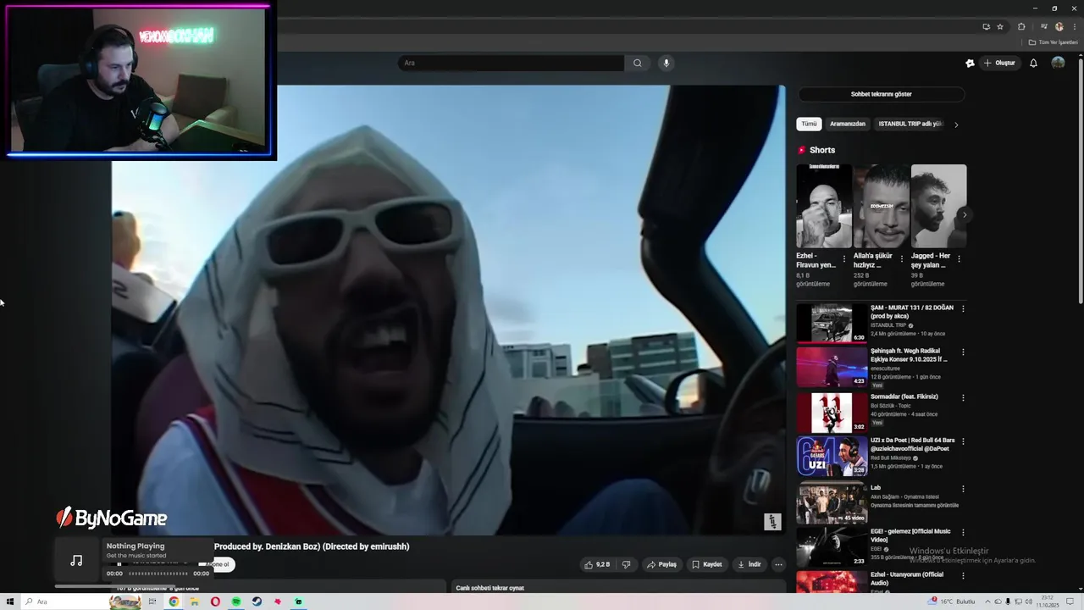Click the YouTube search magnifier button
Image resolution: width=1084 pixels, height=610 pixels.
(x=638, y=63)
